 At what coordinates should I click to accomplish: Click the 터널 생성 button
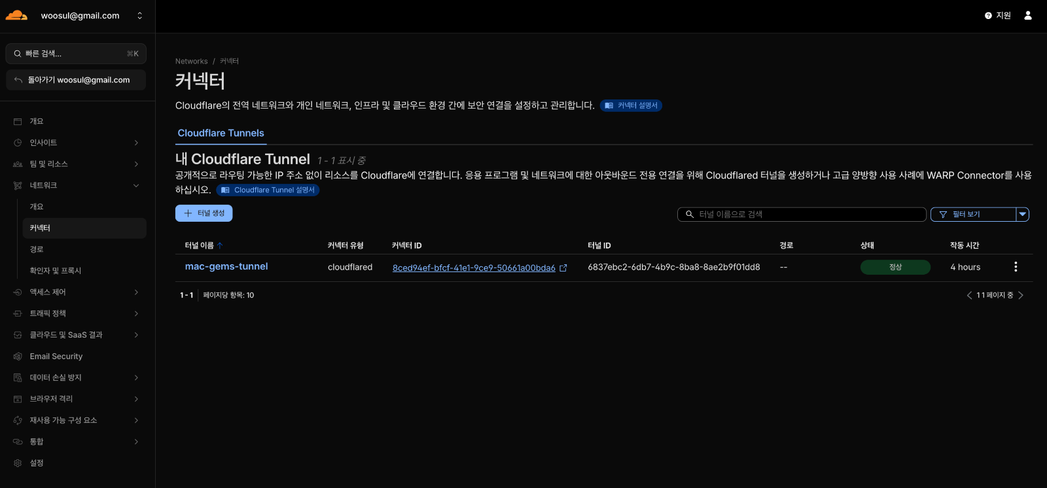(204, 213)
